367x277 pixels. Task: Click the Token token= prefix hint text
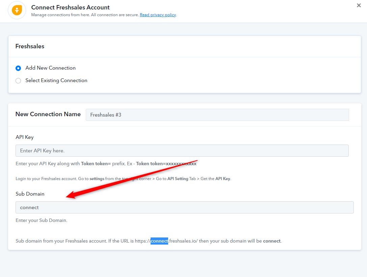click(106, 164)
